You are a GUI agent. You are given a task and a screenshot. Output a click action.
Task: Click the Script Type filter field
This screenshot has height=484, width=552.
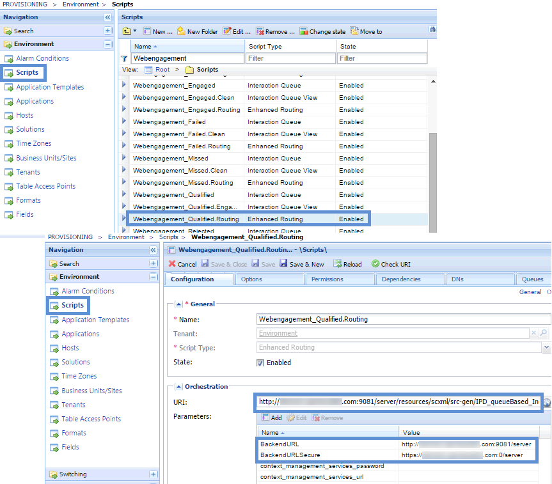290,58
